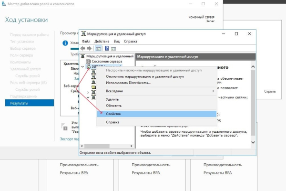Collapse the last expanded child node under SERVER
This screenshot has width=286, height=191.
pyautogui.click(x=88, y=97)
